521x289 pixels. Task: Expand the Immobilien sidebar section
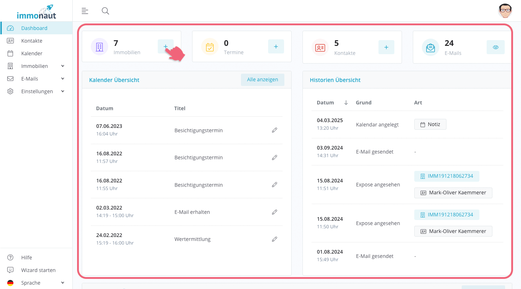pyautogui.click(x=62, y=66)
